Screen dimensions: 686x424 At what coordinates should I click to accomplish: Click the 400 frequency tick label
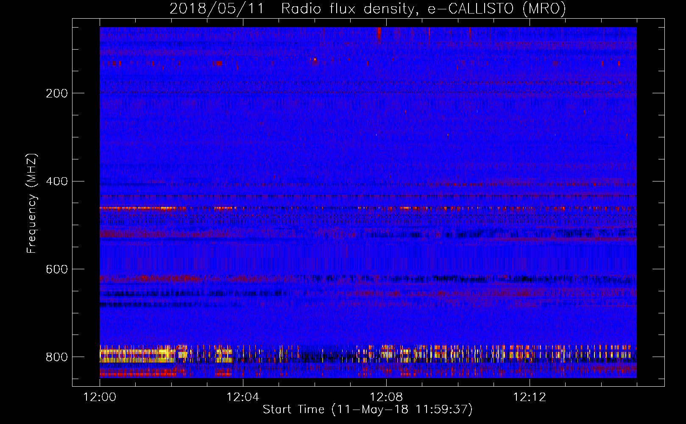point(57,181)
